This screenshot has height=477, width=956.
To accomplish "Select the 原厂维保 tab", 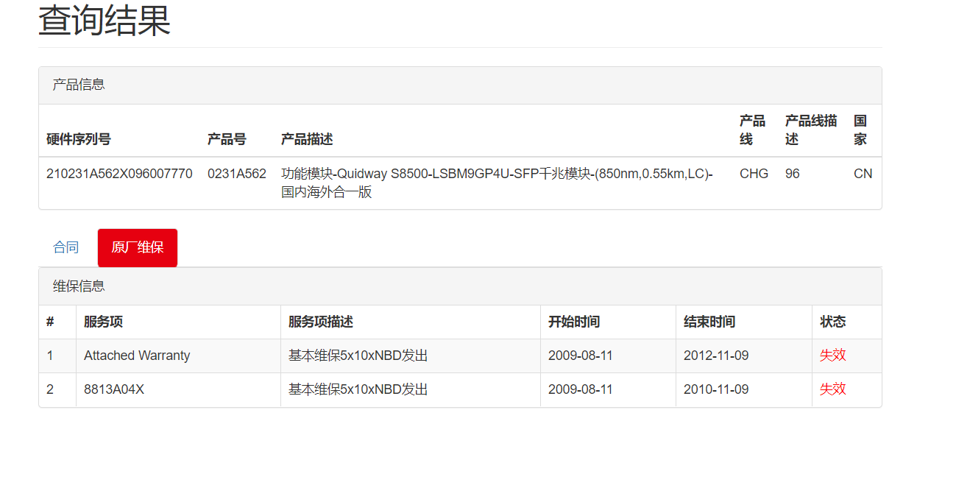I will coord(138,247).
